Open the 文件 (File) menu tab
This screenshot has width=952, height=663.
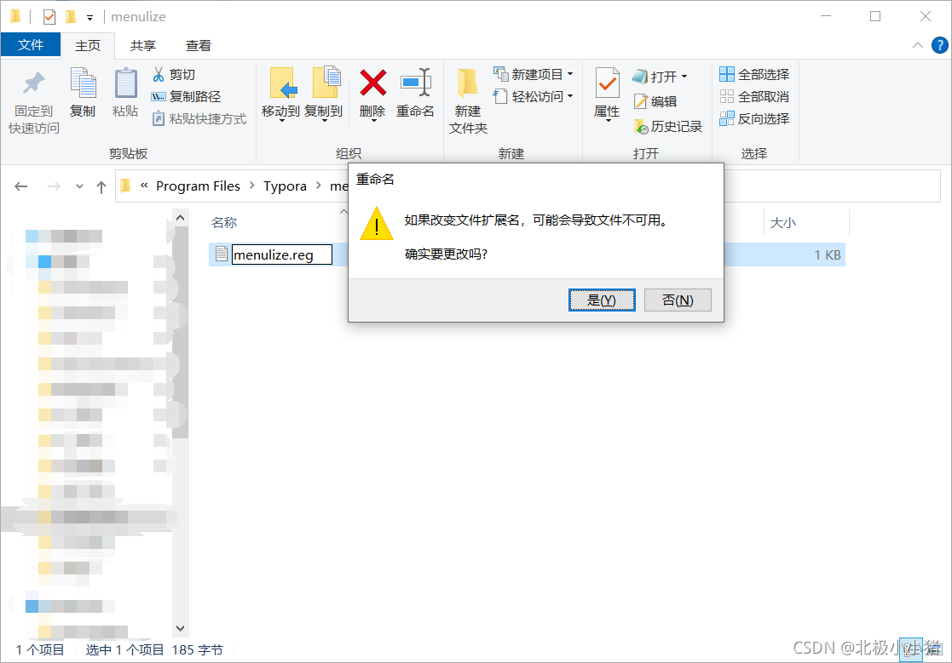pyautogui.click(x=31, y=45)
